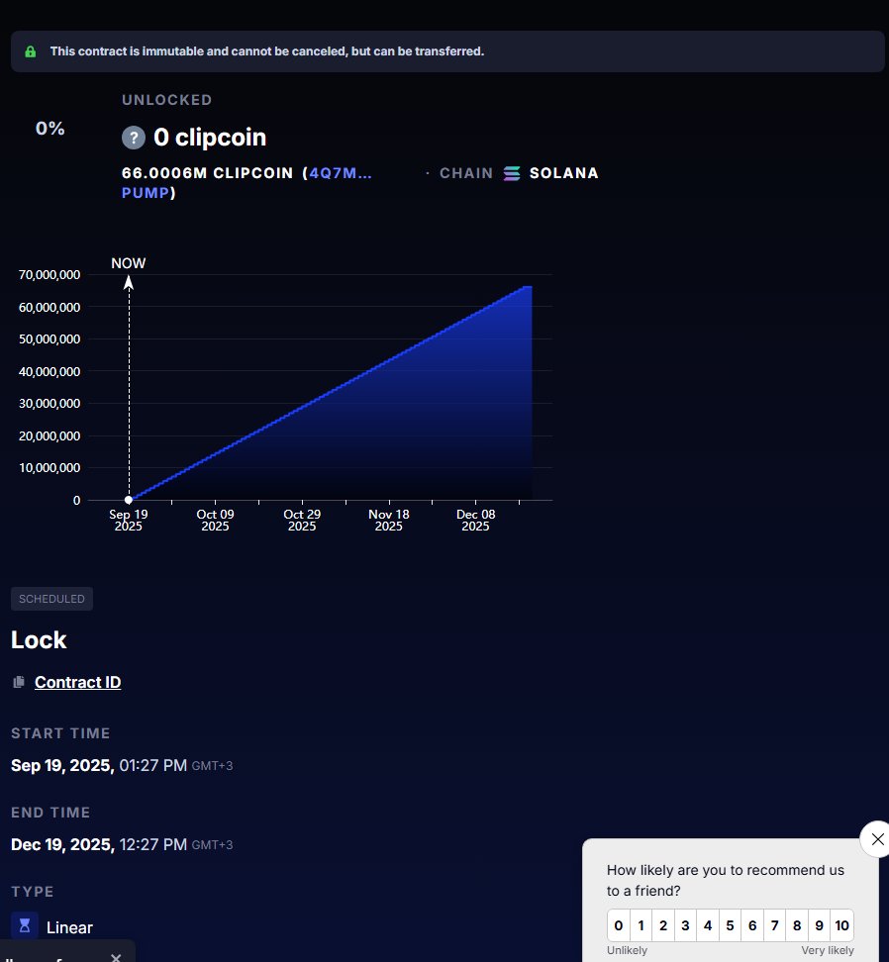Click the Linear hourglass type icon
The width and height of the screenshot is (889, 962).
tap(25, 925)
